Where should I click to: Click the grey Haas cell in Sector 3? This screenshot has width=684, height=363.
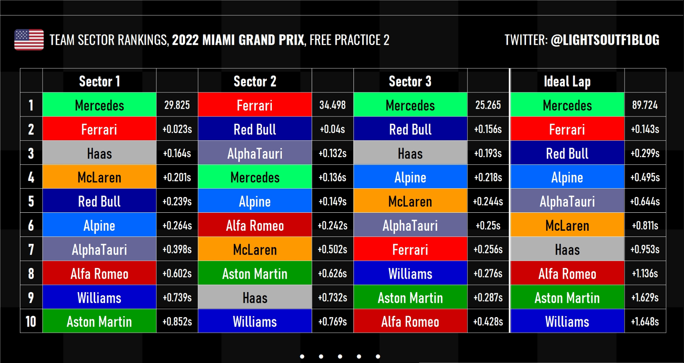[410, 153]
